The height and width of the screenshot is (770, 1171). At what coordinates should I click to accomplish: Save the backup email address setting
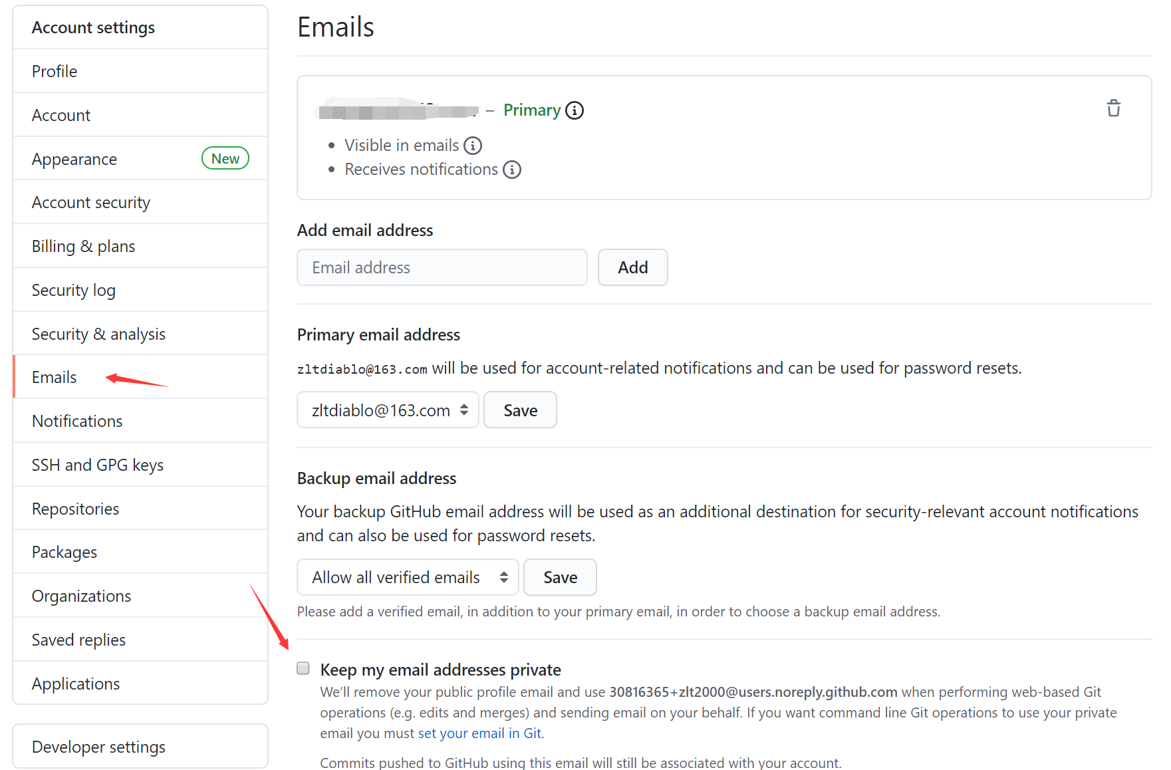[x=560, y=577]
